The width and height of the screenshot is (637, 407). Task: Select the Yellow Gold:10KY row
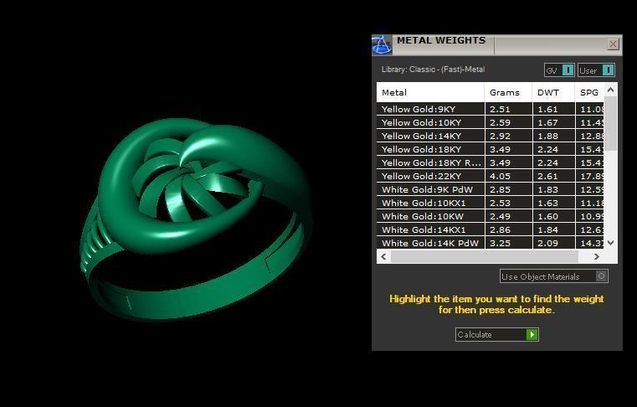click(x=491, y=122)
